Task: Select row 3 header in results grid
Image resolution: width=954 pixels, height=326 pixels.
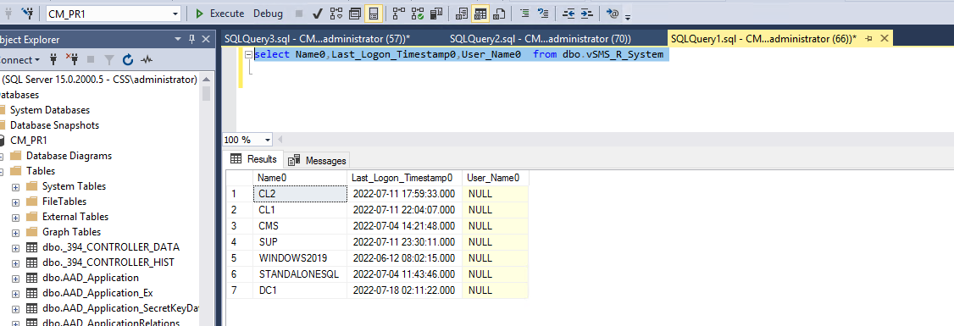Action: point(239,225)
